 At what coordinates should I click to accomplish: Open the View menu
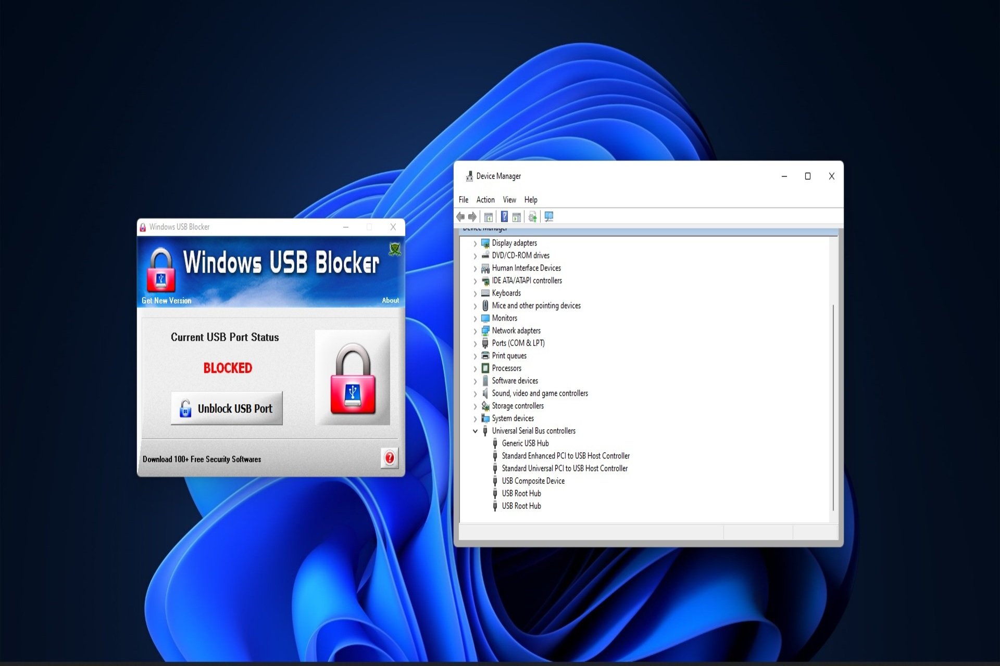[x=509, y=200]
